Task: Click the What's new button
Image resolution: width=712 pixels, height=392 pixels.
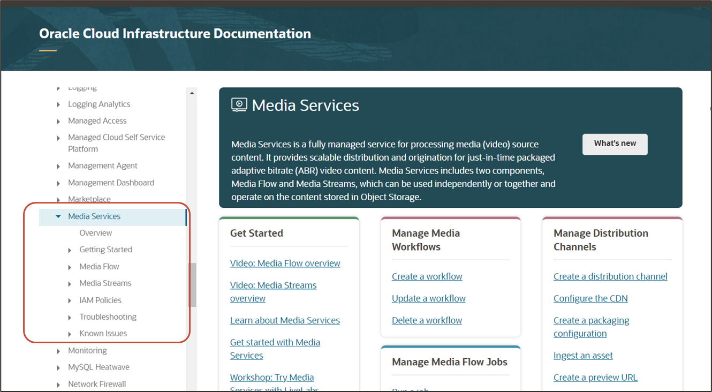Action: [615, 144]
